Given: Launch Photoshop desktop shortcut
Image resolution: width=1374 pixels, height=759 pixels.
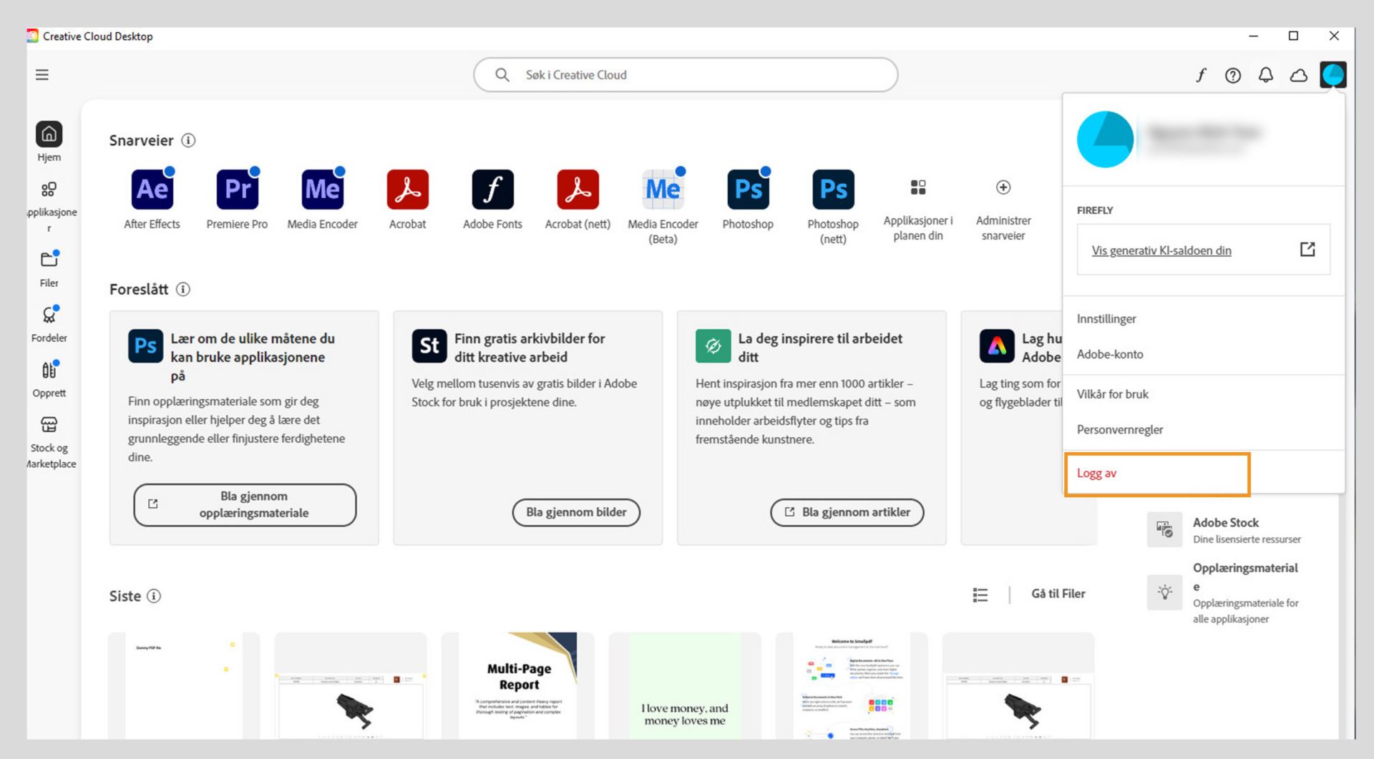Looking at the screenshot, I should (748, 190).
